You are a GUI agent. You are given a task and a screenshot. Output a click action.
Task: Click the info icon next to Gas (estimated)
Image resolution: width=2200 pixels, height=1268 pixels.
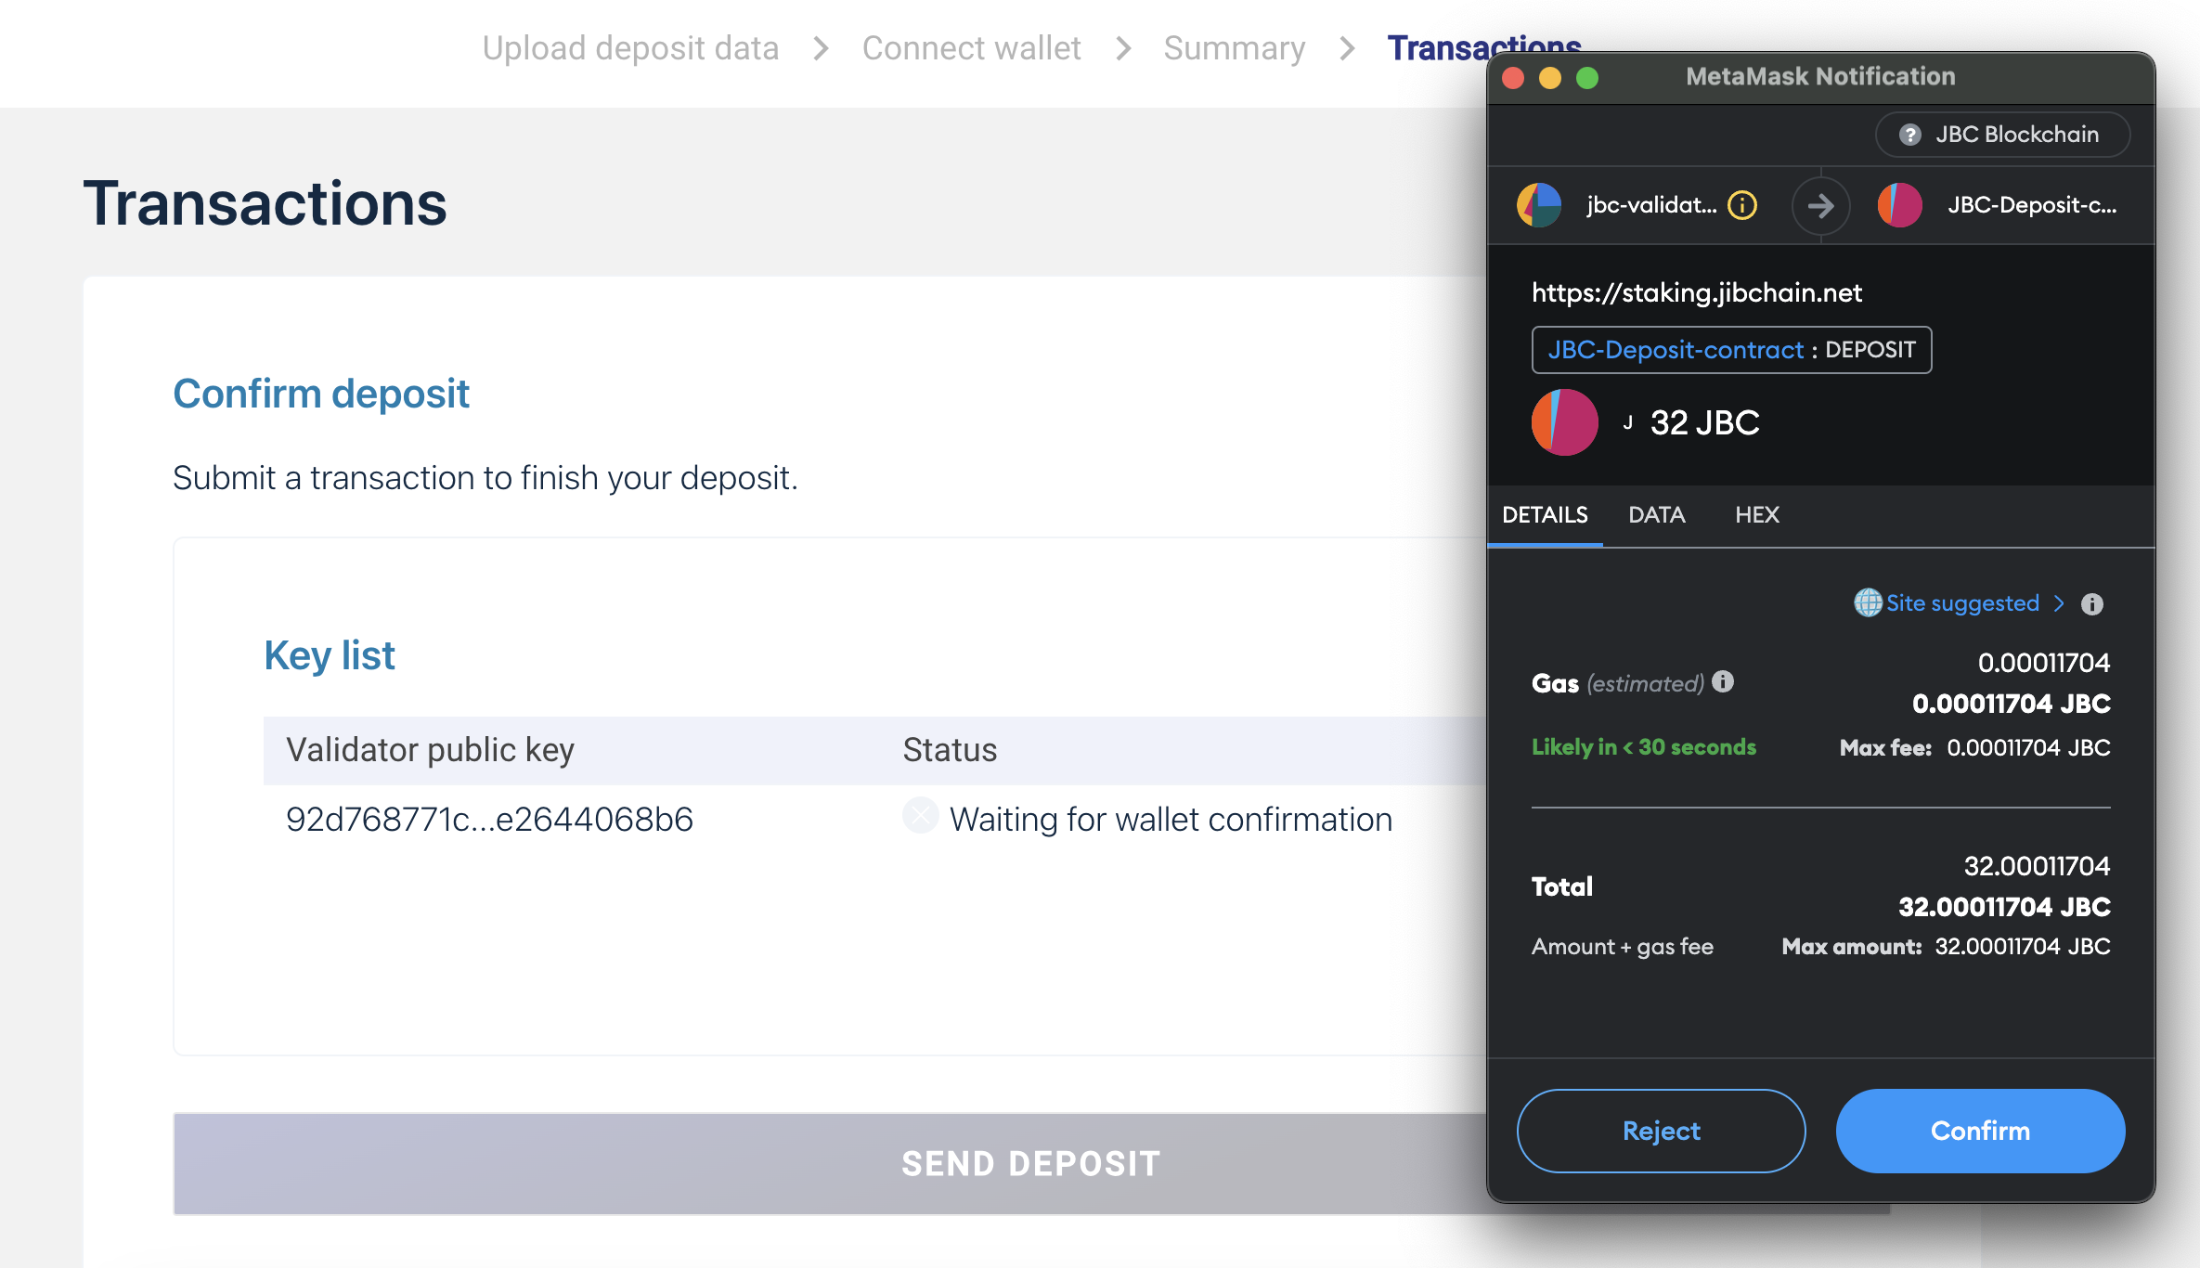pos(1723,682)
